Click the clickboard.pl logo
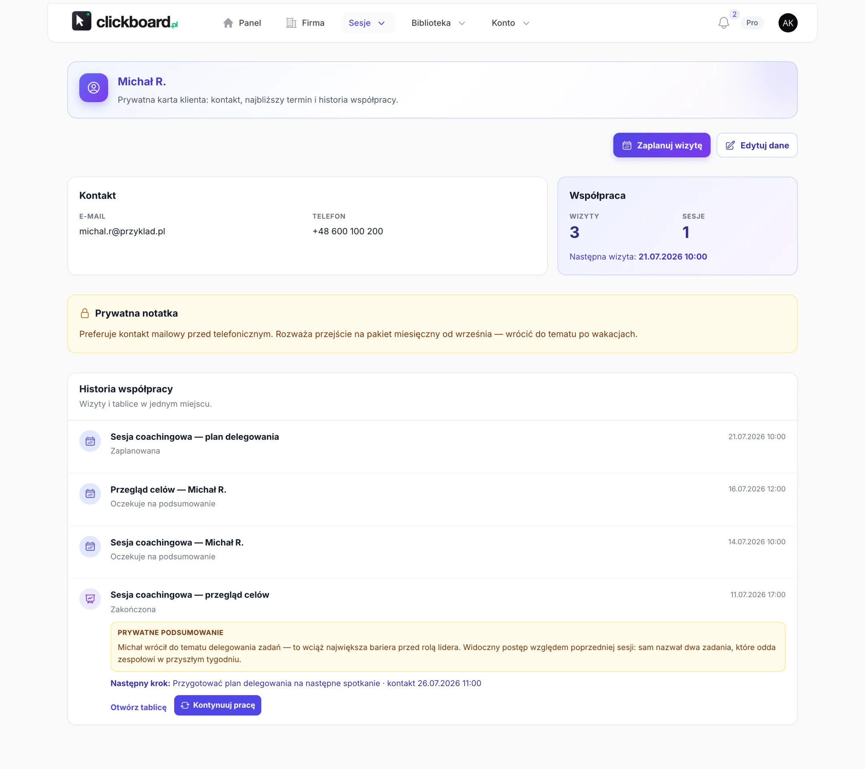Image resolution: width=865 pixels, height=769 pixels. tap(125, 21)
